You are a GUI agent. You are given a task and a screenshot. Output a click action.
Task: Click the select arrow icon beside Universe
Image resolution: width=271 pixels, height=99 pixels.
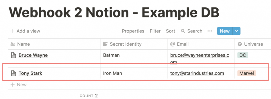coord(240,44)
